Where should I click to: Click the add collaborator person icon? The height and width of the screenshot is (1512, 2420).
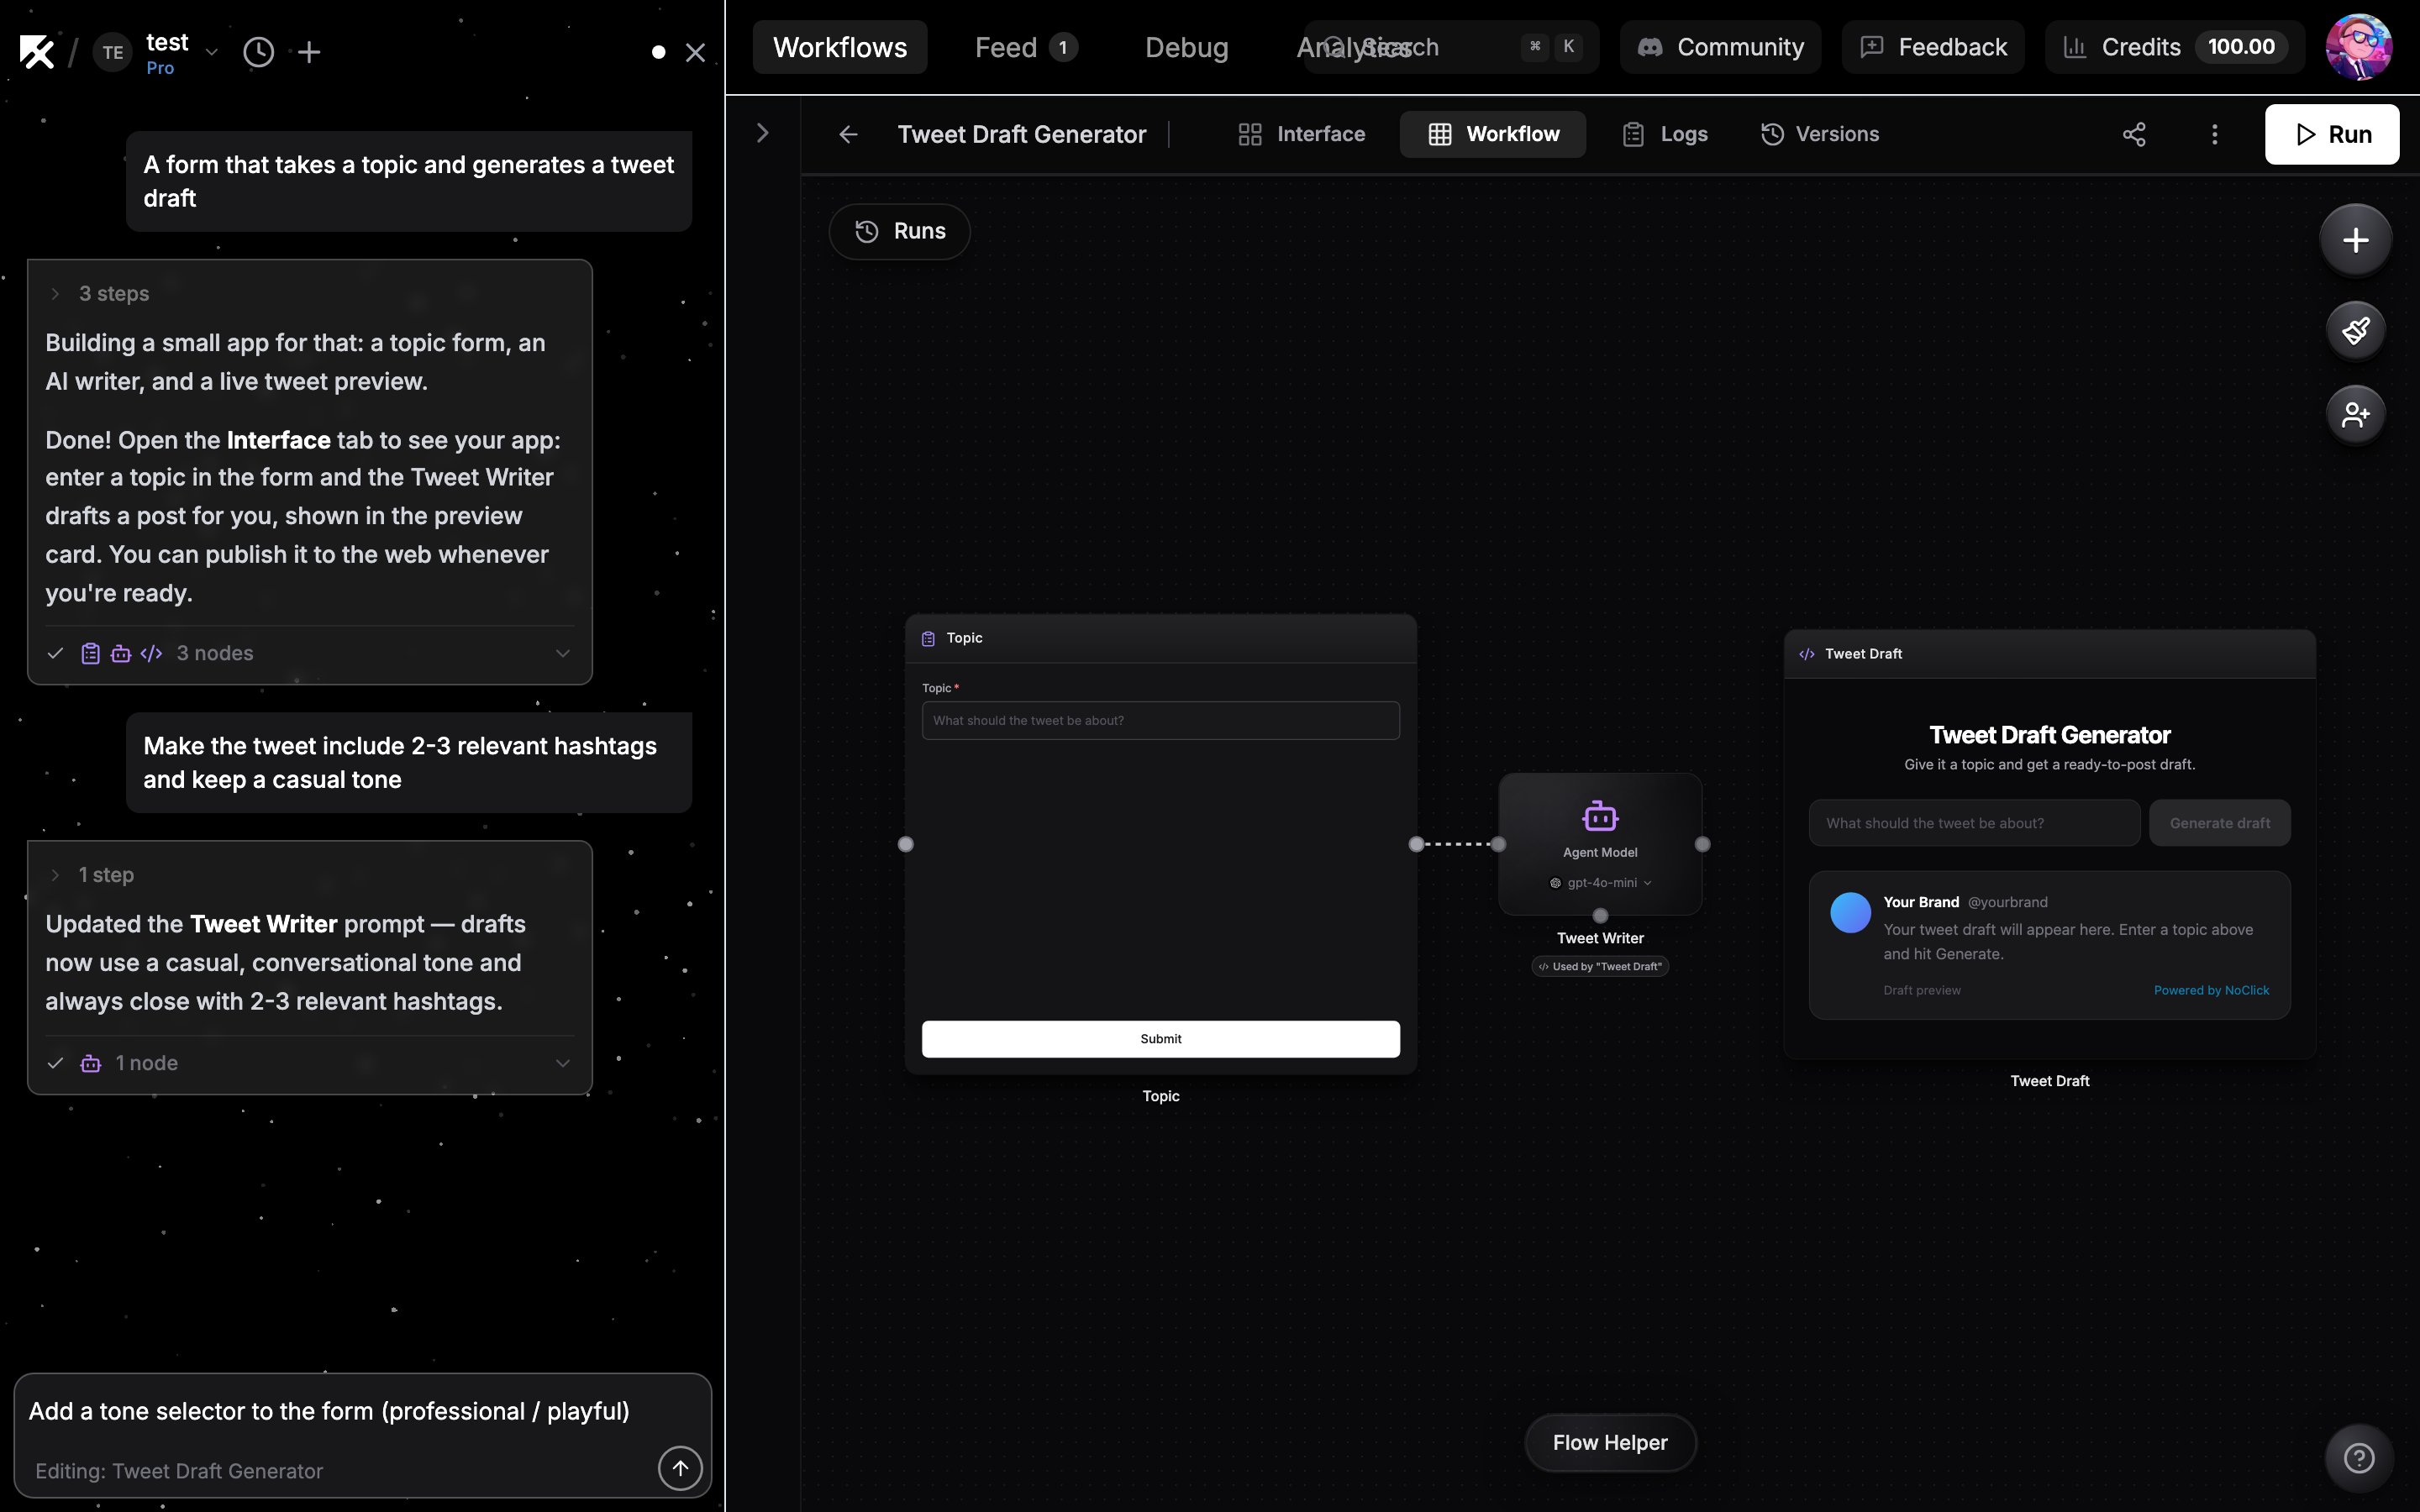[x=2355, y=414]
